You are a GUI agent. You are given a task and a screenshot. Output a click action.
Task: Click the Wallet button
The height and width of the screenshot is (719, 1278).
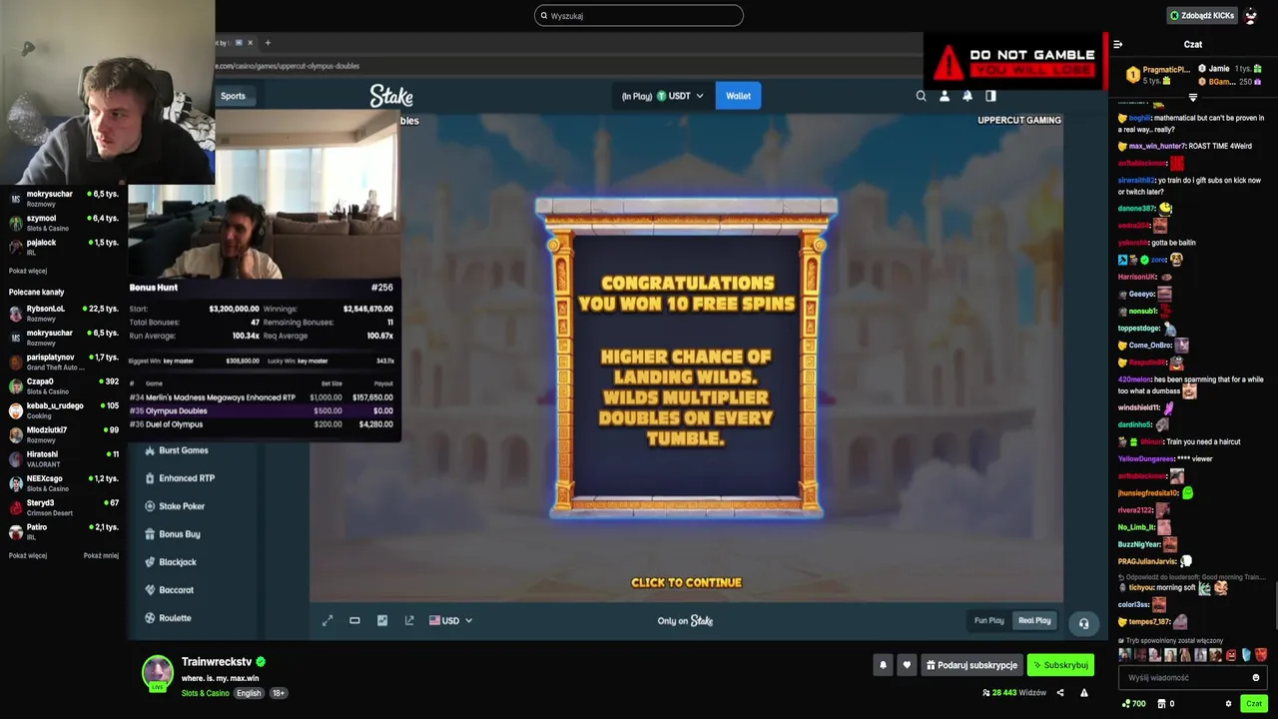[x=738, y=96]
